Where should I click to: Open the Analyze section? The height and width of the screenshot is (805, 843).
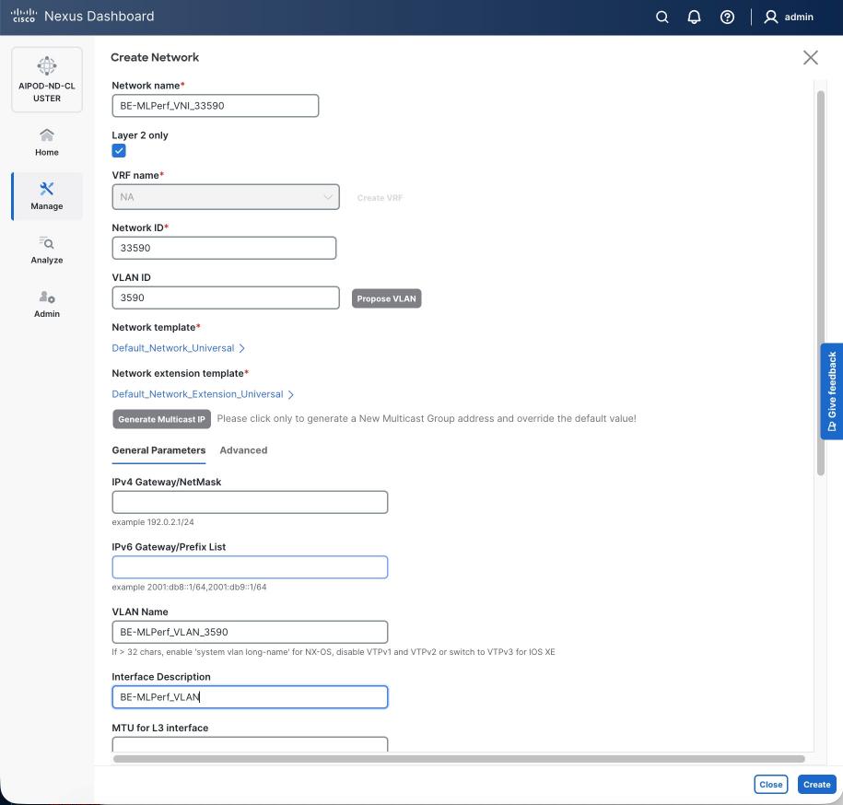pos(46,251)
